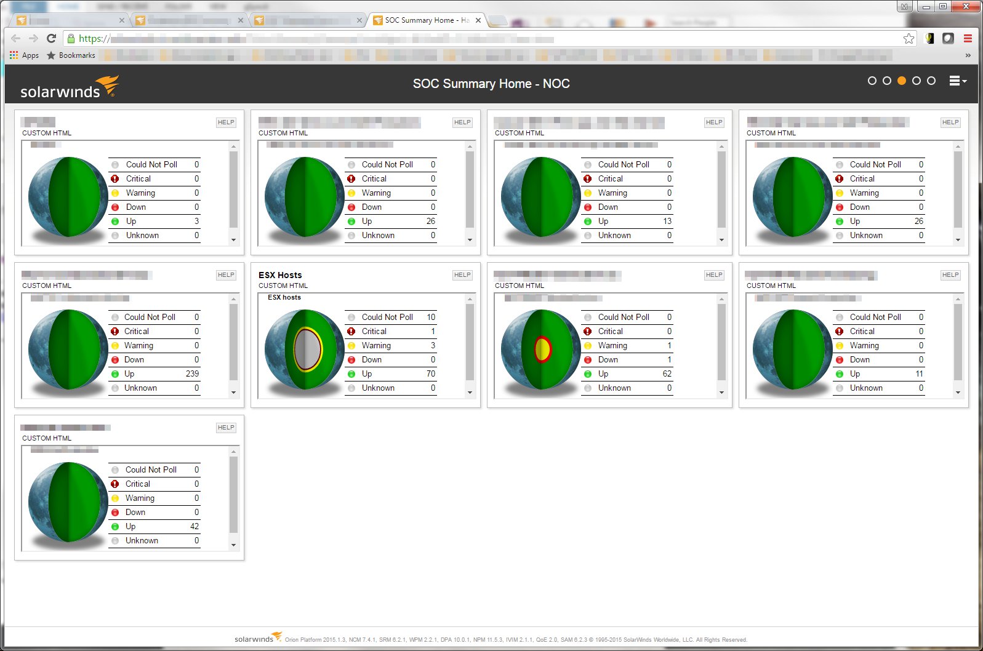Click the Down label in the 62 Up widget
The width and height of the screenshot is (983, 651).
(608, 360)
